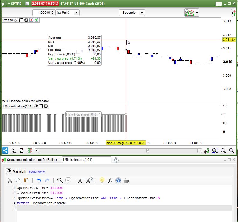Screen dimensions: 238x222
Task: Increase editor font size
Action: point(89,180)
